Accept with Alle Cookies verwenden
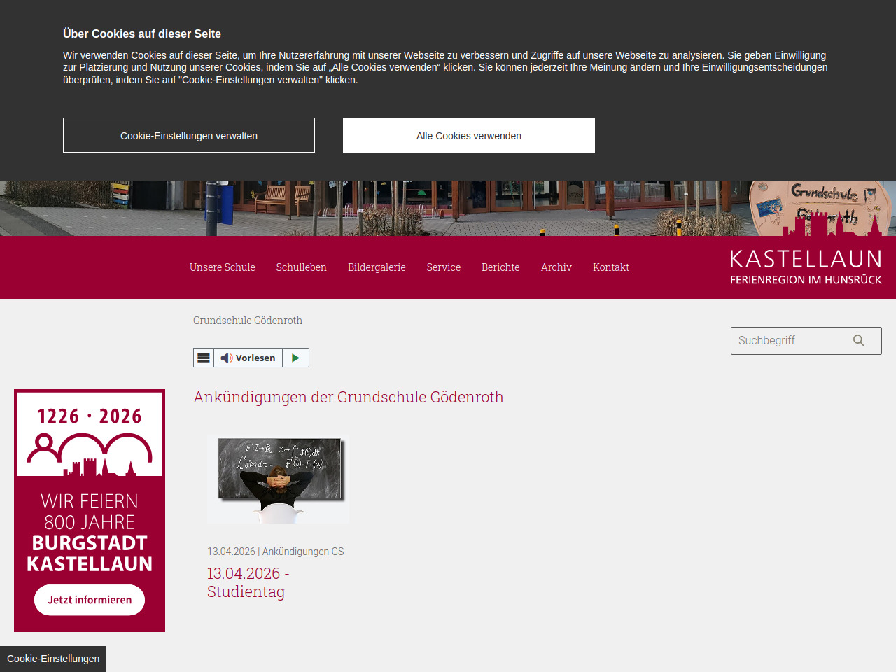Image resolution: width=896 pixels, height=672 pixels. [469, 135]
